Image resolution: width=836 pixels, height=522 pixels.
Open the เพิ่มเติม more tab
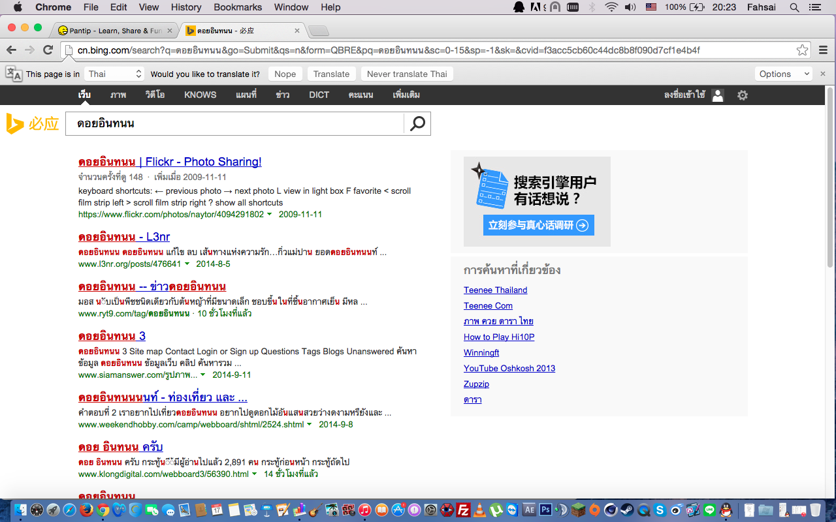point(406,95)
